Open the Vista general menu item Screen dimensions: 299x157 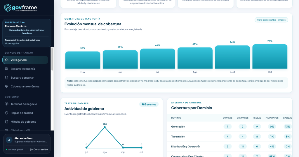pyautogui.click(x=25, y=60)
